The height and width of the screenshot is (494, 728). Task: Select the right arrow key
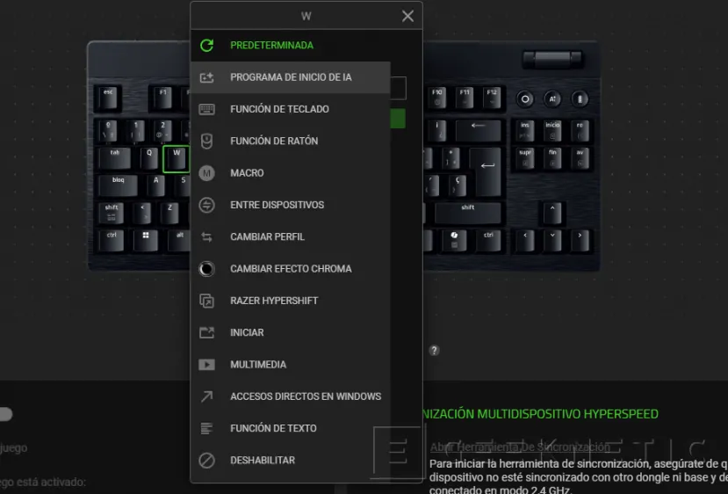(580, 240)
